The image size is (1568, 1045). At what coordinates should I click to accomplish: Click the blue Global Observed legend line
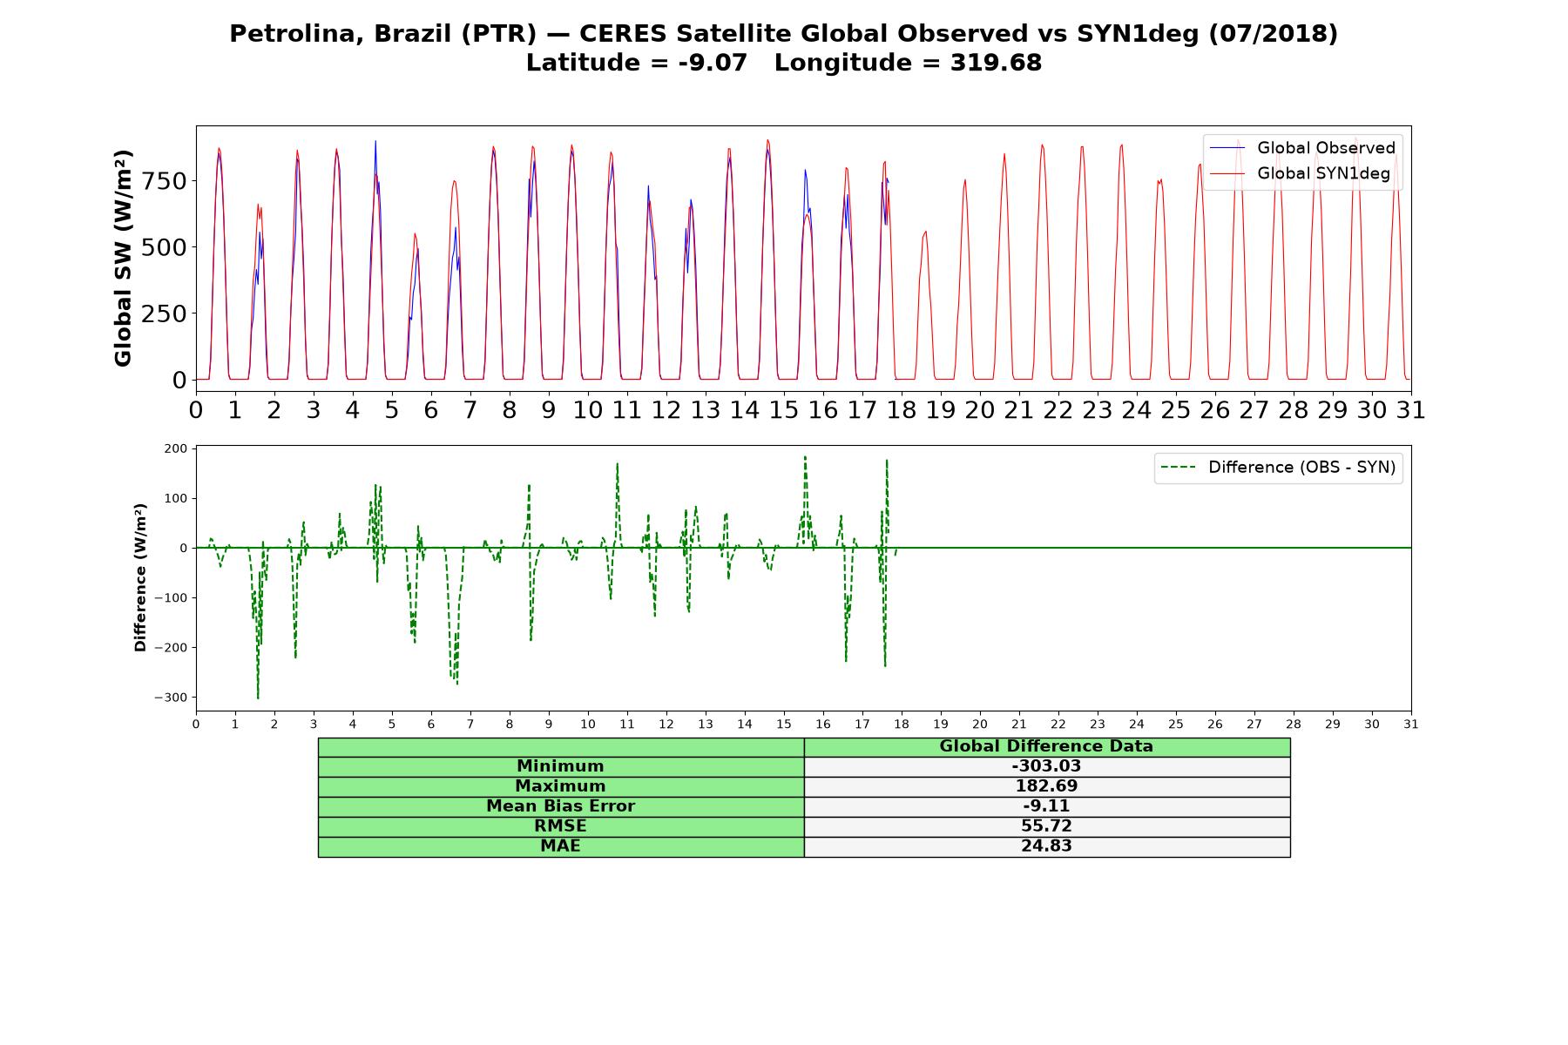1227,148
